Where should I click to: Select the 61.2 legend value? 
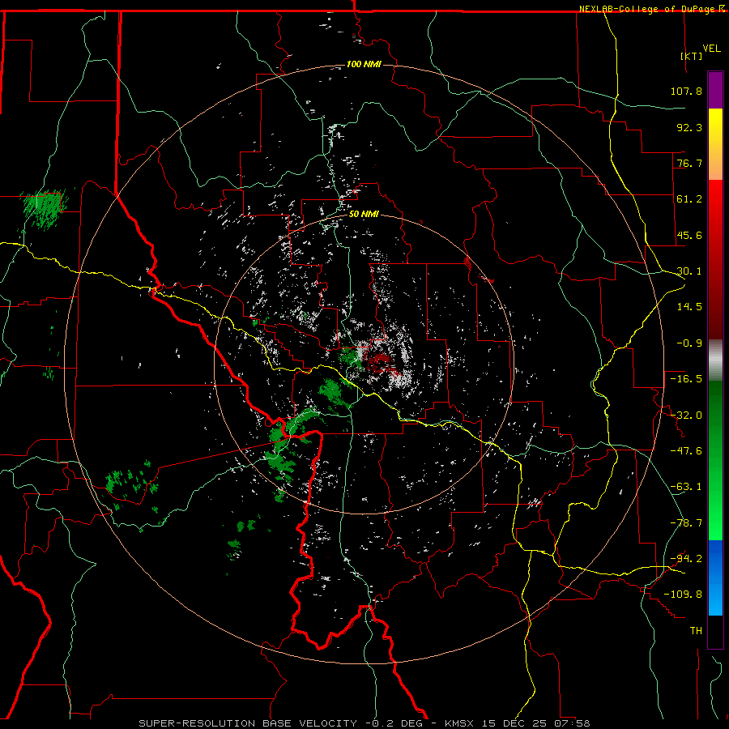tap(689, 199)
